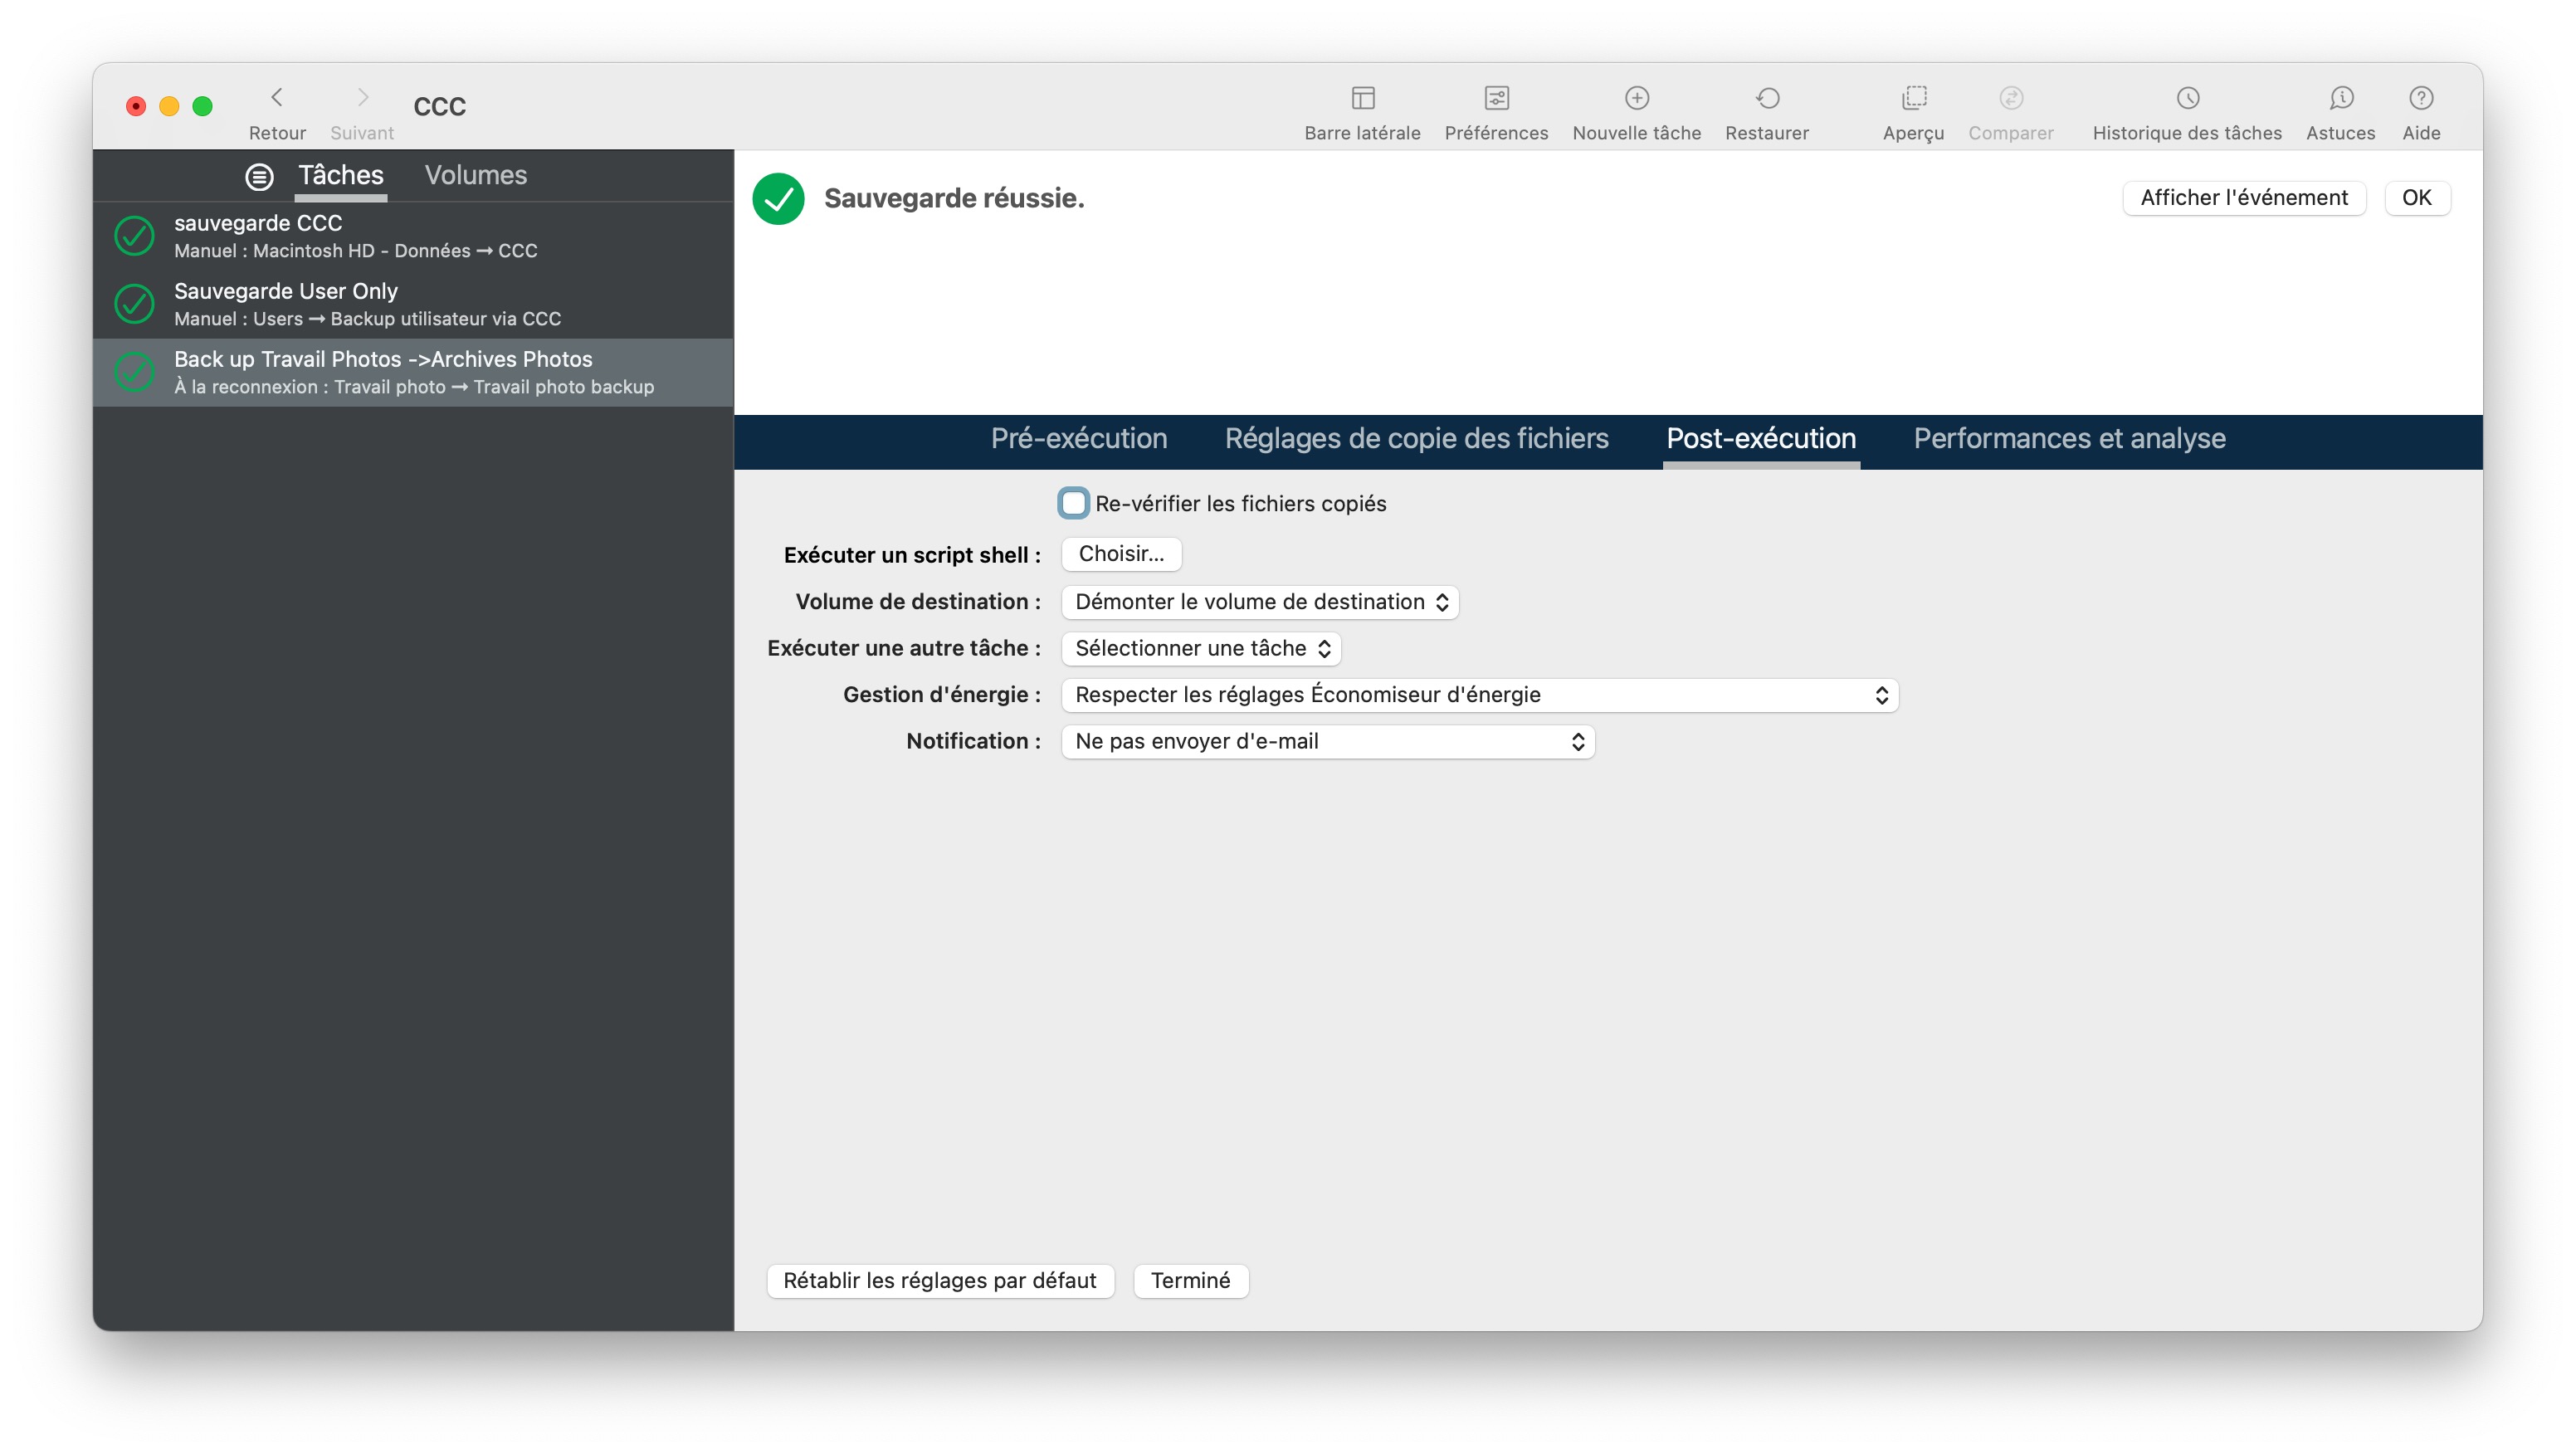Click the Retour back arrow
The height and width of the screenshot is (1454, 2576).
[x=277, y=97]
